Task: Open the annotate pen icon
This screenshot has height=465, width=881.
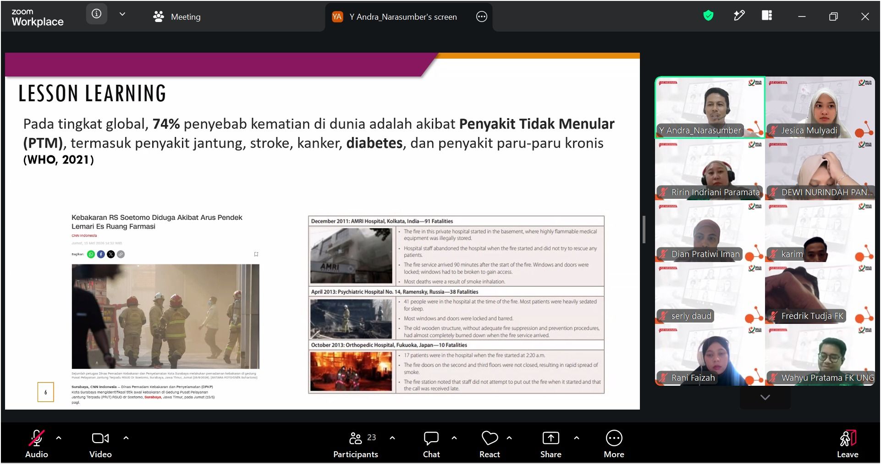Action: pyautogui.click(x=739, y=16)
